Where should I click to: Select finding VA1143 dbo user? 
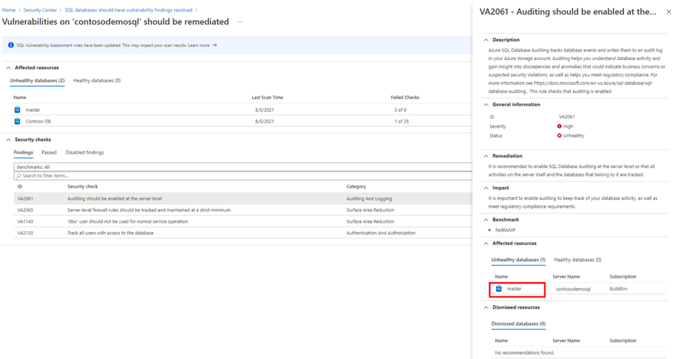243,221
